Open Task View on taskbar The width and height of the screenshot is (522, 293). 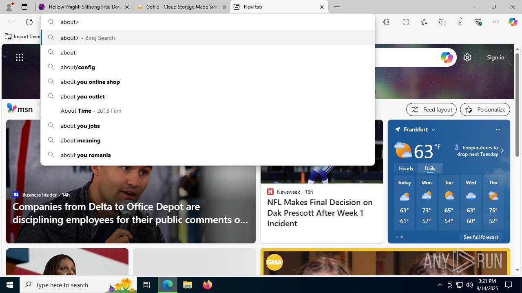pos(147,285)
